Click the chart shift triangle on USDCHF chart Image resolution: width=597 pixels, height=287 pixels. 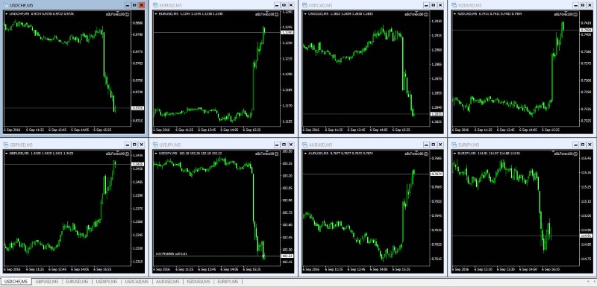(118, 12)
